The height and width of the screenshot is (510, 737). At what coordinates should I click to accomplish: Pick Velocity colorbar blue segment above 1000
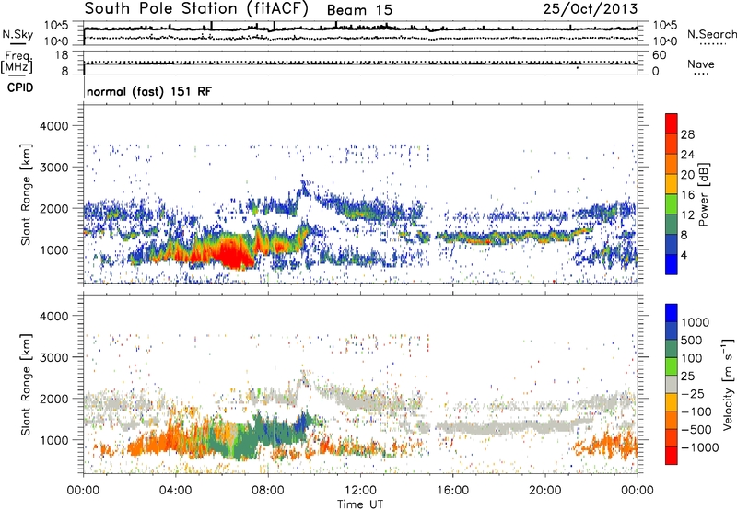pos(672,313)
